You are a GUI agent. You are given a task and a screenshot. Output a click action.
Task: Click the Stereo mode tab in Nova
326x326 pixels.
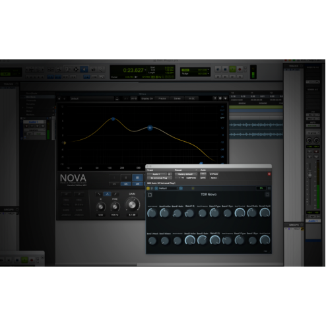tap(177, 98)
